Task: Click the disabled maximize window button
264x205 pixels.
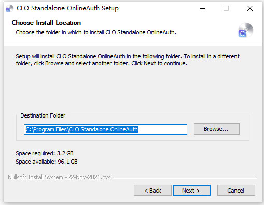Action: pyautogui.click(x=226, y=8)
